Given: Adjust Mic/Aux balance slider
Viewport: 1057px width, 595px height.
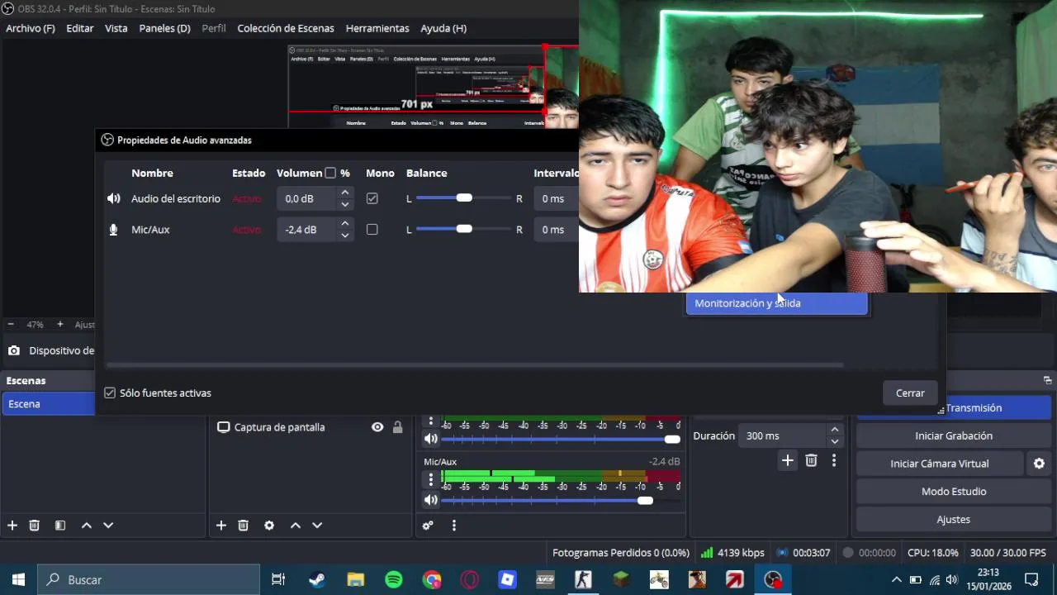Looking at the screenshot, I should (464, 230).
